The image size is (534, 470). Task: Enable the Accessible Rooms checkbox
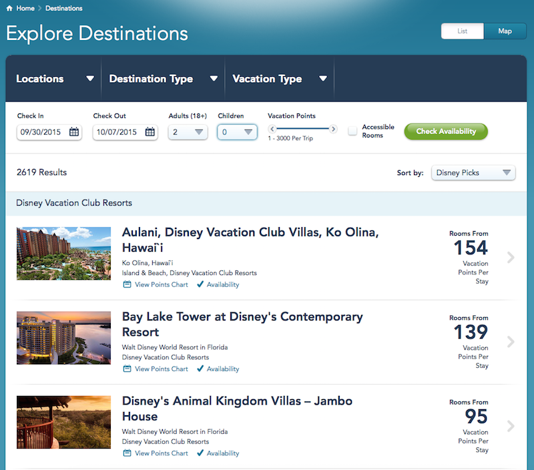click(352, 131)
